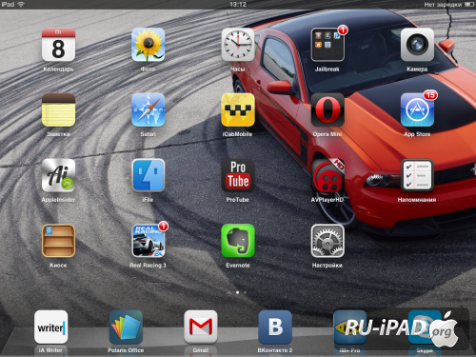The width and height of the screenshot is (476, 357).
Task: Launch the Photos sunflower app
Action: pyautogui.click(x=149, y=45)
